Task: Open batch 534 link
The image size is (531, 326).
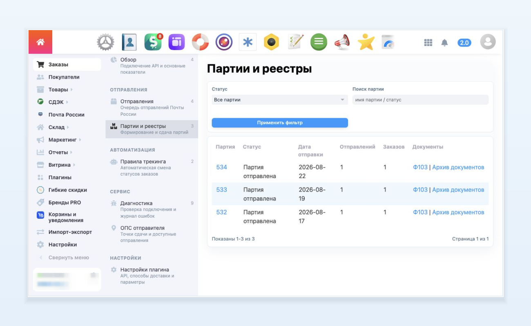Action: coord(221,167)
